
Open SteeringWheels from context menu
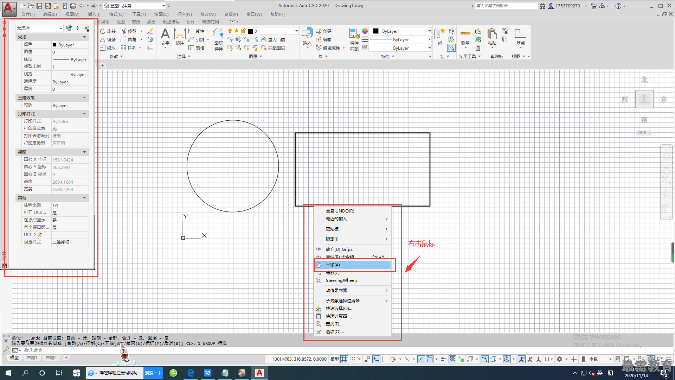pyautogui.click(x=353, y=280)
